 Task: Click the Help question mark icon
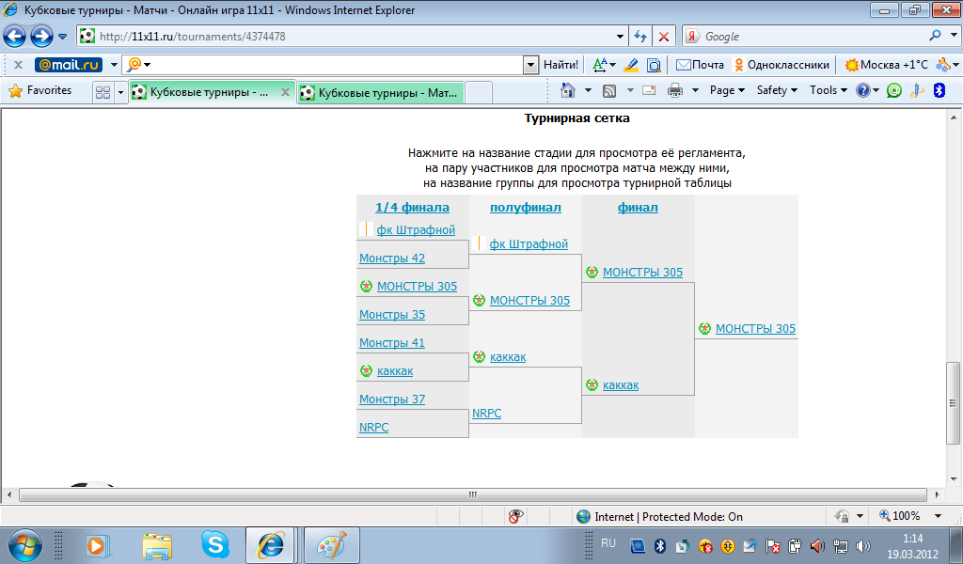(x=862, y=90)
